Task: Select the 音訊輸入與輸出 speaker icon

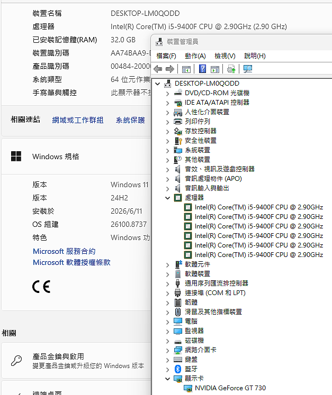Action: pyautogui.click(x=178, y=188)
